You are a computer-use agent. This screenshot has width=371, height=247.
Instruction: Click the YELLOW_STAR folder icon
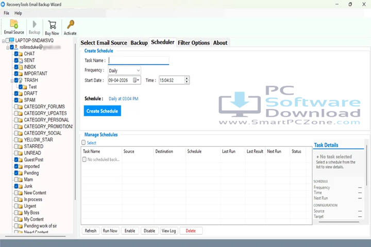(x=21, y=140)
